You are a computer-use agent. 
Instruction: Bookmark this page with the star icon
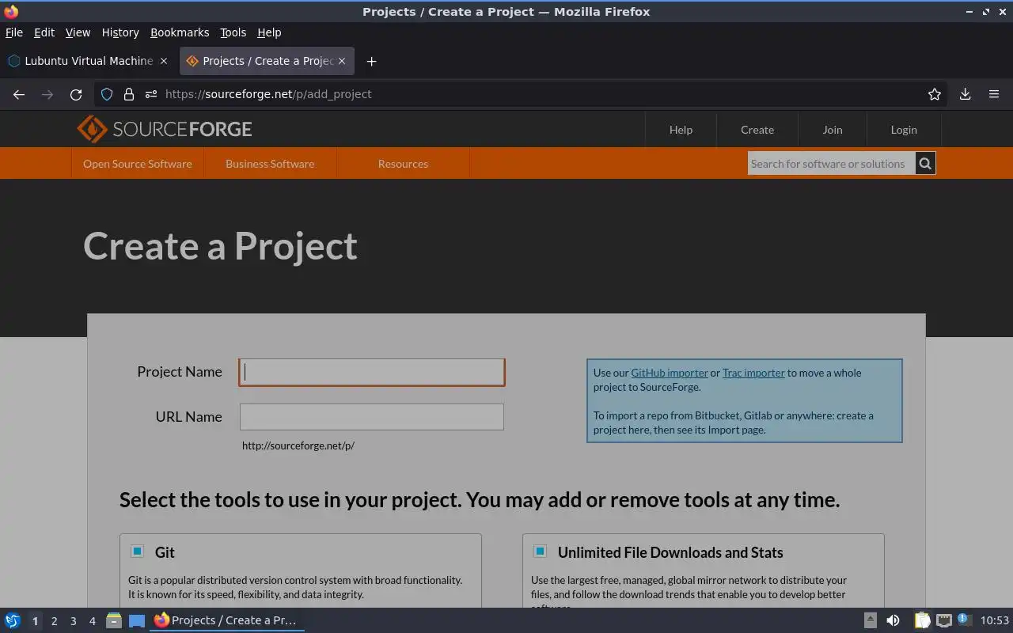pos(935,94)
